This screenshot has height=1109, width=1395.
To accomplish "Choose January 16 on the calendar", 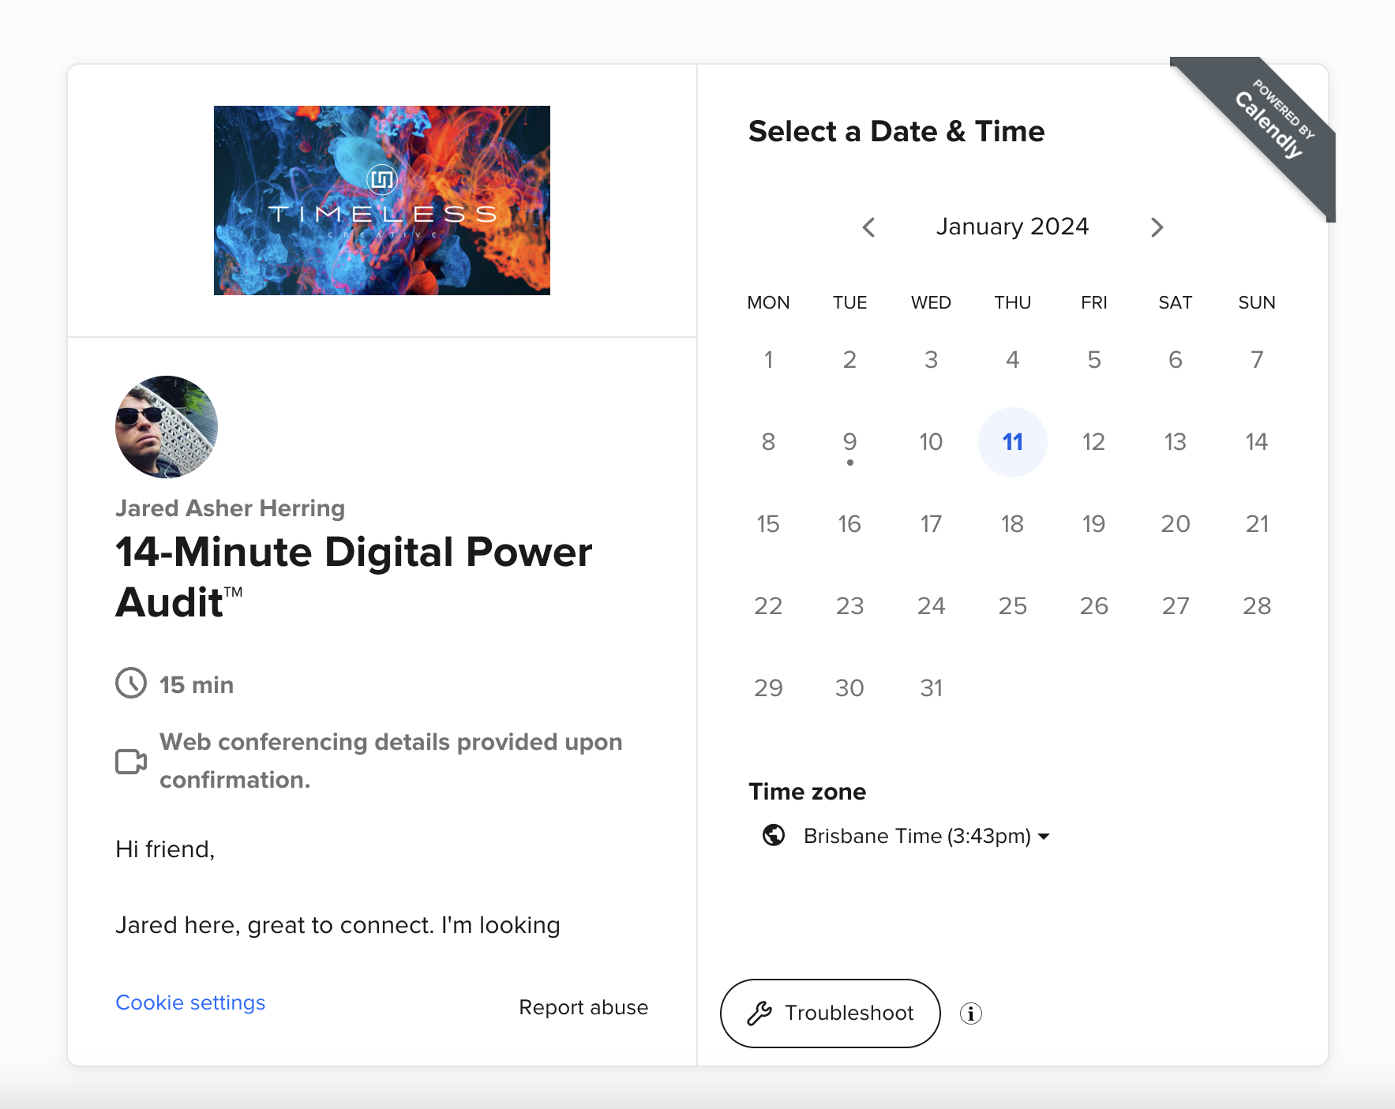I will click(849, 524).
